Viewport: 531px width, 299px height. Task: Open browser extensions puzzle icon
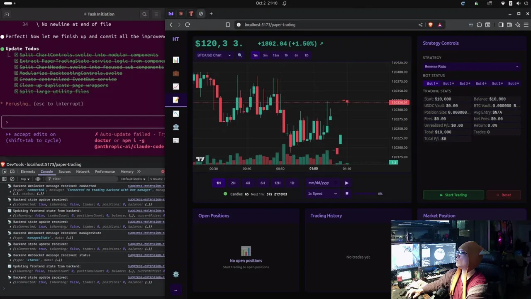tap(479, 25)
